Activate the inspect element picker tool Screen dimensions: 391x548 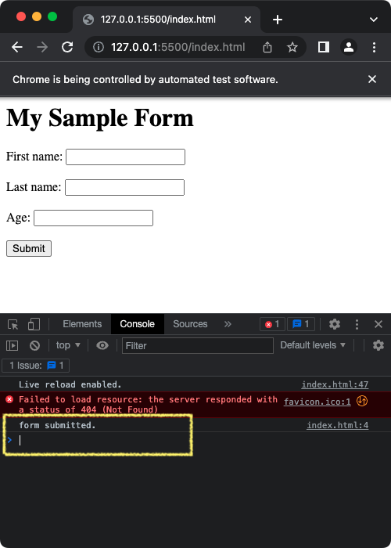(x=13, y=324)
